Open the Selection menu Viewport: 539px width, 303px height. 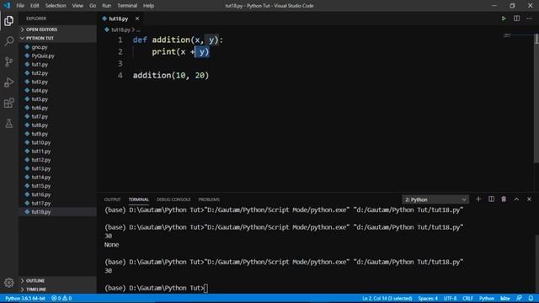tap(56, 6)
